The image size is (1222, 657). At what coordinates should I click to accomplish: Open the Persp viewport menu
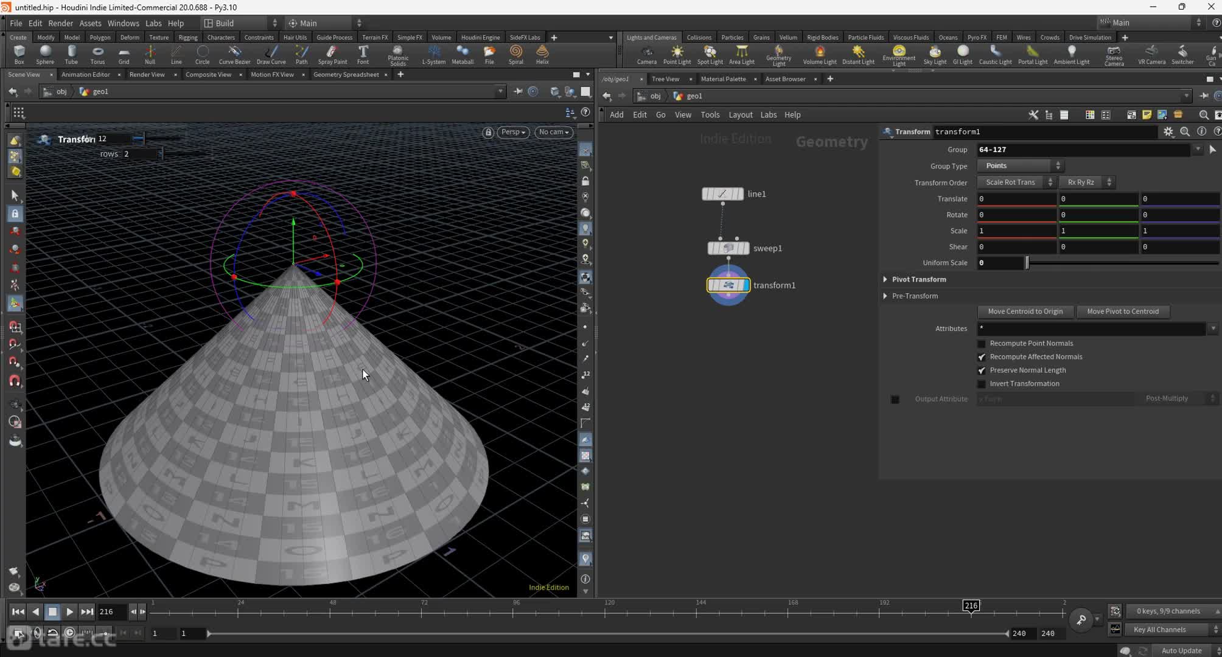click(x=512, y=132)
